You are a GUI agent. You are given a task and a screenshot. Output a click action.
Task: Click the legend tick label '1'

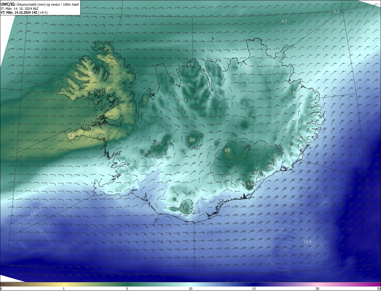tap(64, 289)
